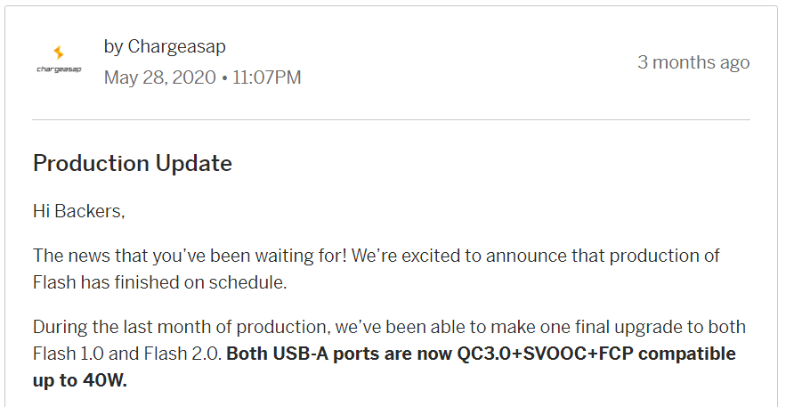Image resolution: width=786 pixels, height=407 pixels.
Task: Click the May 28, 2020 post date
Action: (x=159, y=77)
